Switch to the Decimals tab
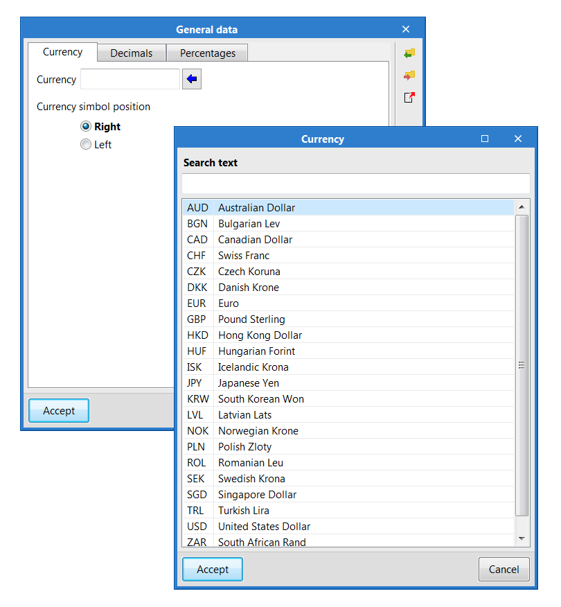 [x=131, y=53]
